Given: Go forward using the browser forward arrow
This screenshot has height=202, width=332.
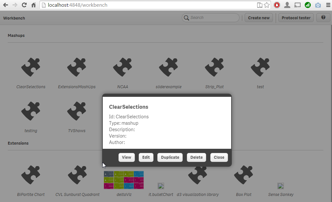Looking at the screenshot, I should (15, 5).
